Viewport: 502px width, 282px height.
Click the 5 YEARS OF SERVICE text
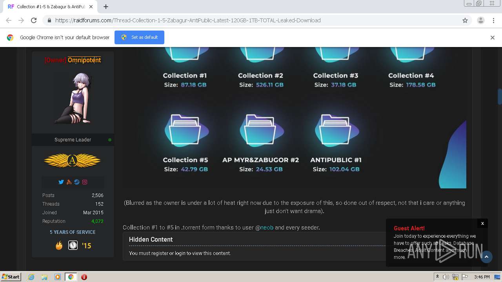tap(73, 232)
